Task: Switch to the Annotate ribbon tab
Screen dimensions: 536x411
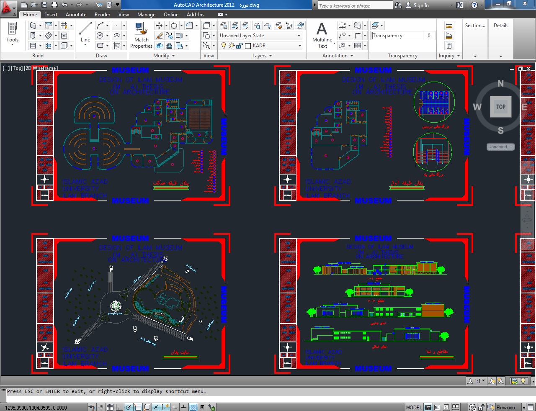Action: coord(76,14)
